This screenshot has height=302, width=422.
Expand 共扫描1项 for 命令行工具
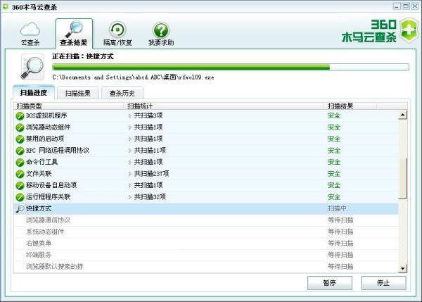coord(129,162)
